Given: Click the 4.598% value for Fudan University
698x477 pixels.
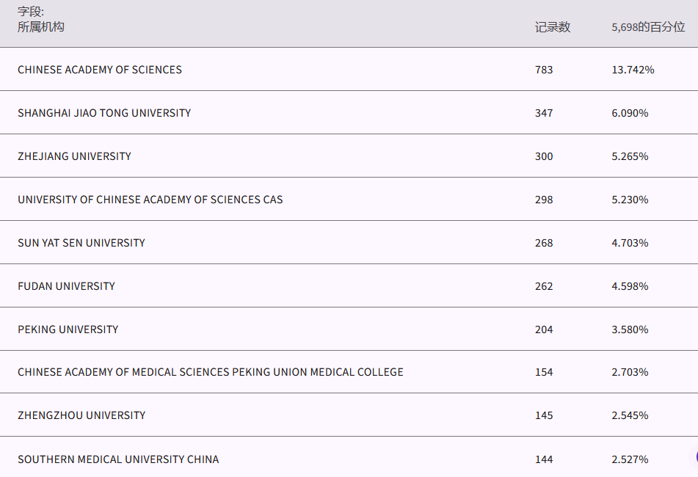Looking at the screenshot, I should tap(630, 286).
